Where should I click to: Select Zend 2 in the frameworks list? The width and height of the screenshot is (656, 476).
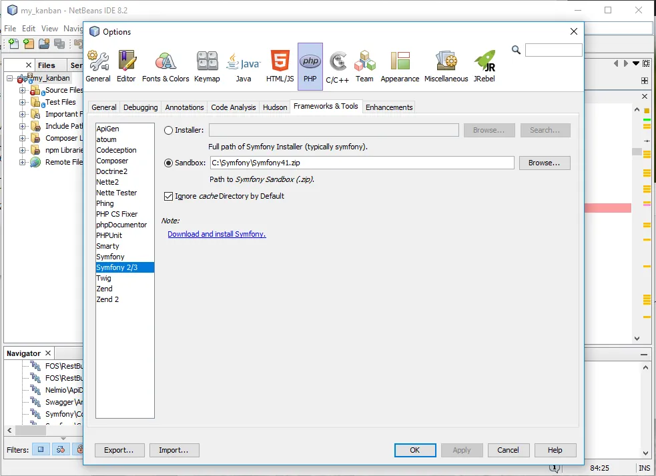[125, 299]
